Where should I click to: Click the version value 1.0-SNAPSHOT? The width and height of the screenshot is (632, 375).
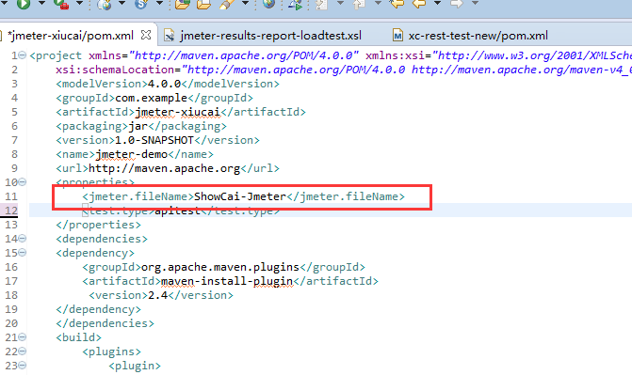click(154, 140)
